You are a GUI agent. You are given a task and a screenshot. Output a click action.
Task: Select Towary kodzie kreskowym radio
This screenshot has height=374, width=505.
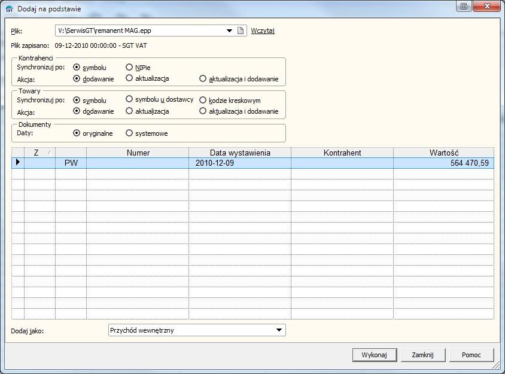[203, 100]
